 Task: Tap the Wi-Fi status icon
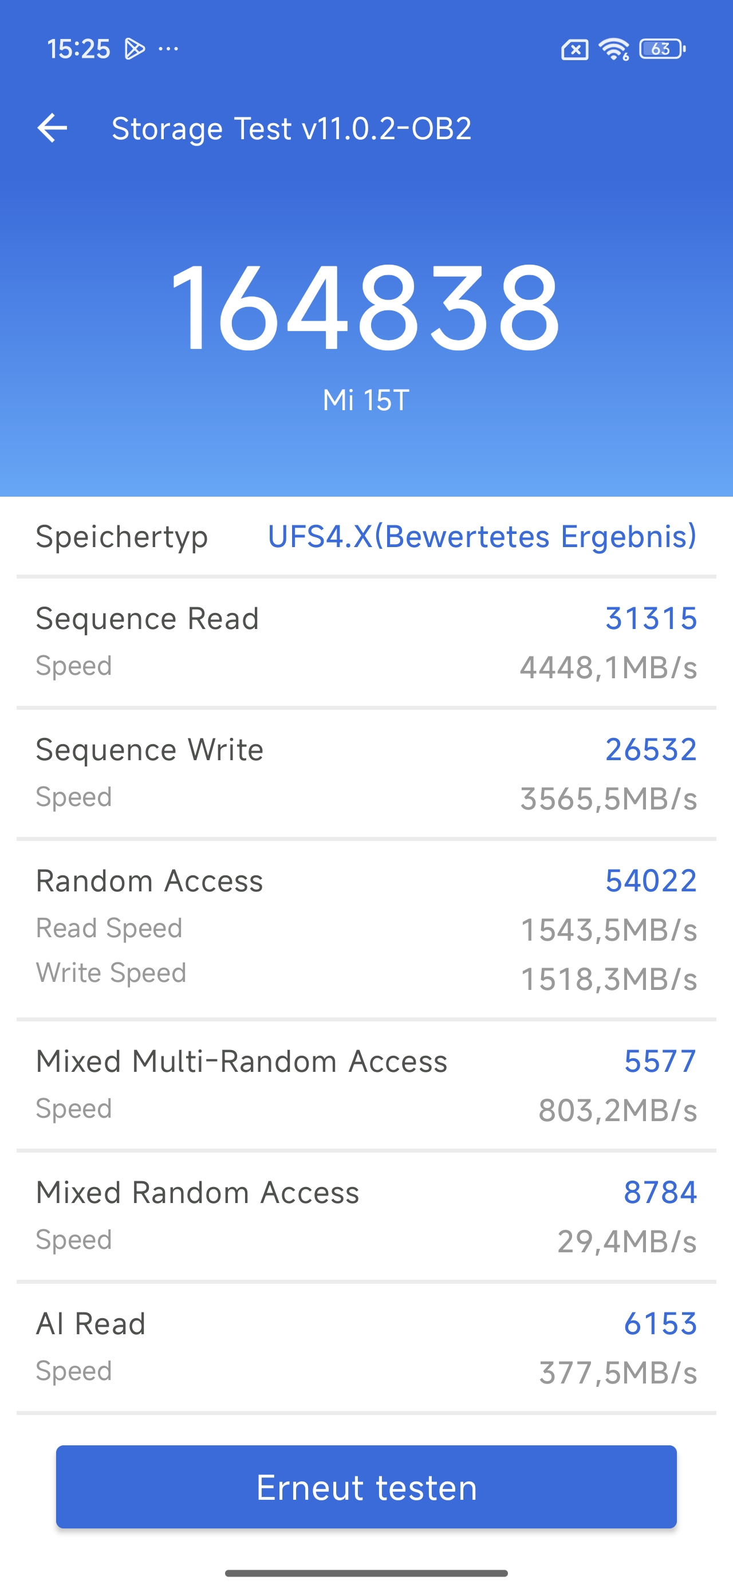click(613, 49)
